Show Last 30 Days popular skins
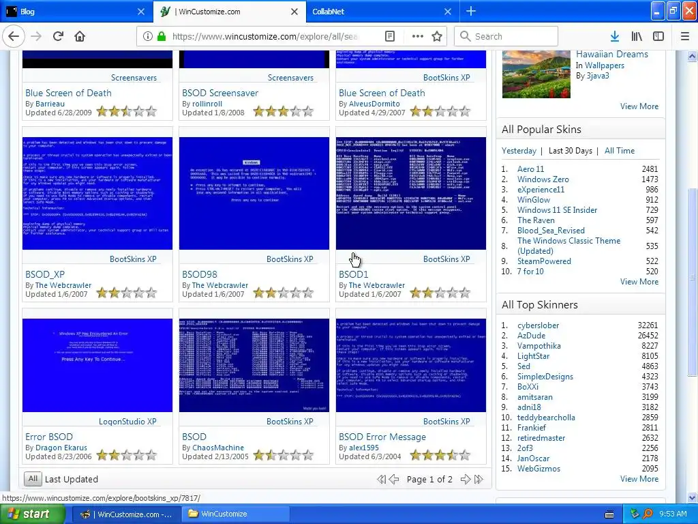 [571, 151]
